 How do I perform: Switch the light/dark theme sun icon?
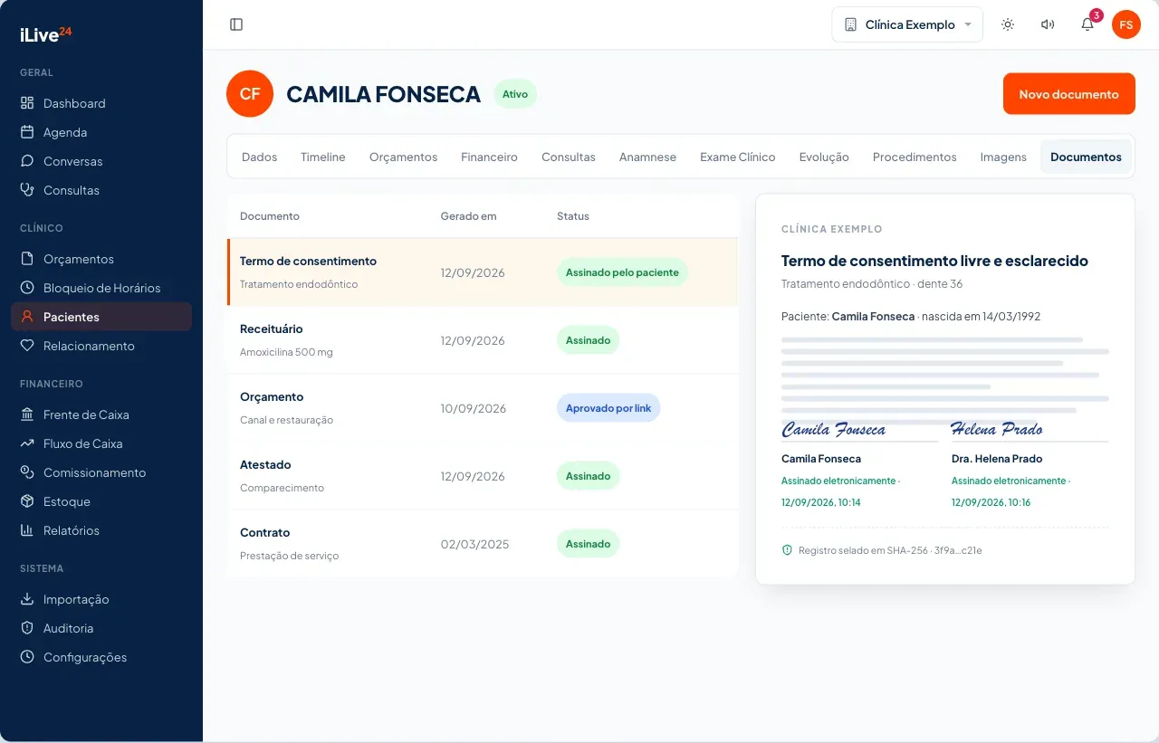click(1008, 24)
